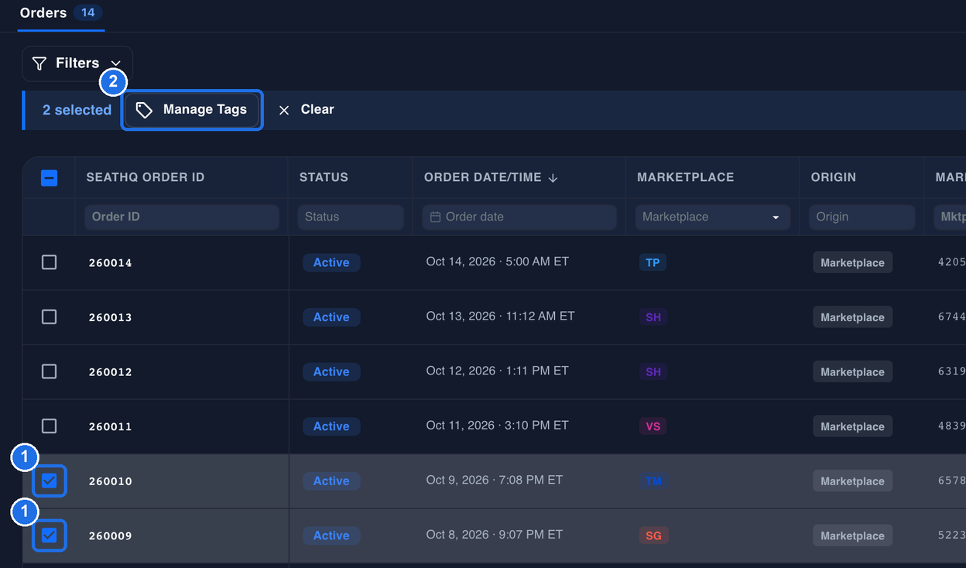Screen dimensions: 966x568
Task: Focus the Origin filter field
Action: tap(862, 217)
